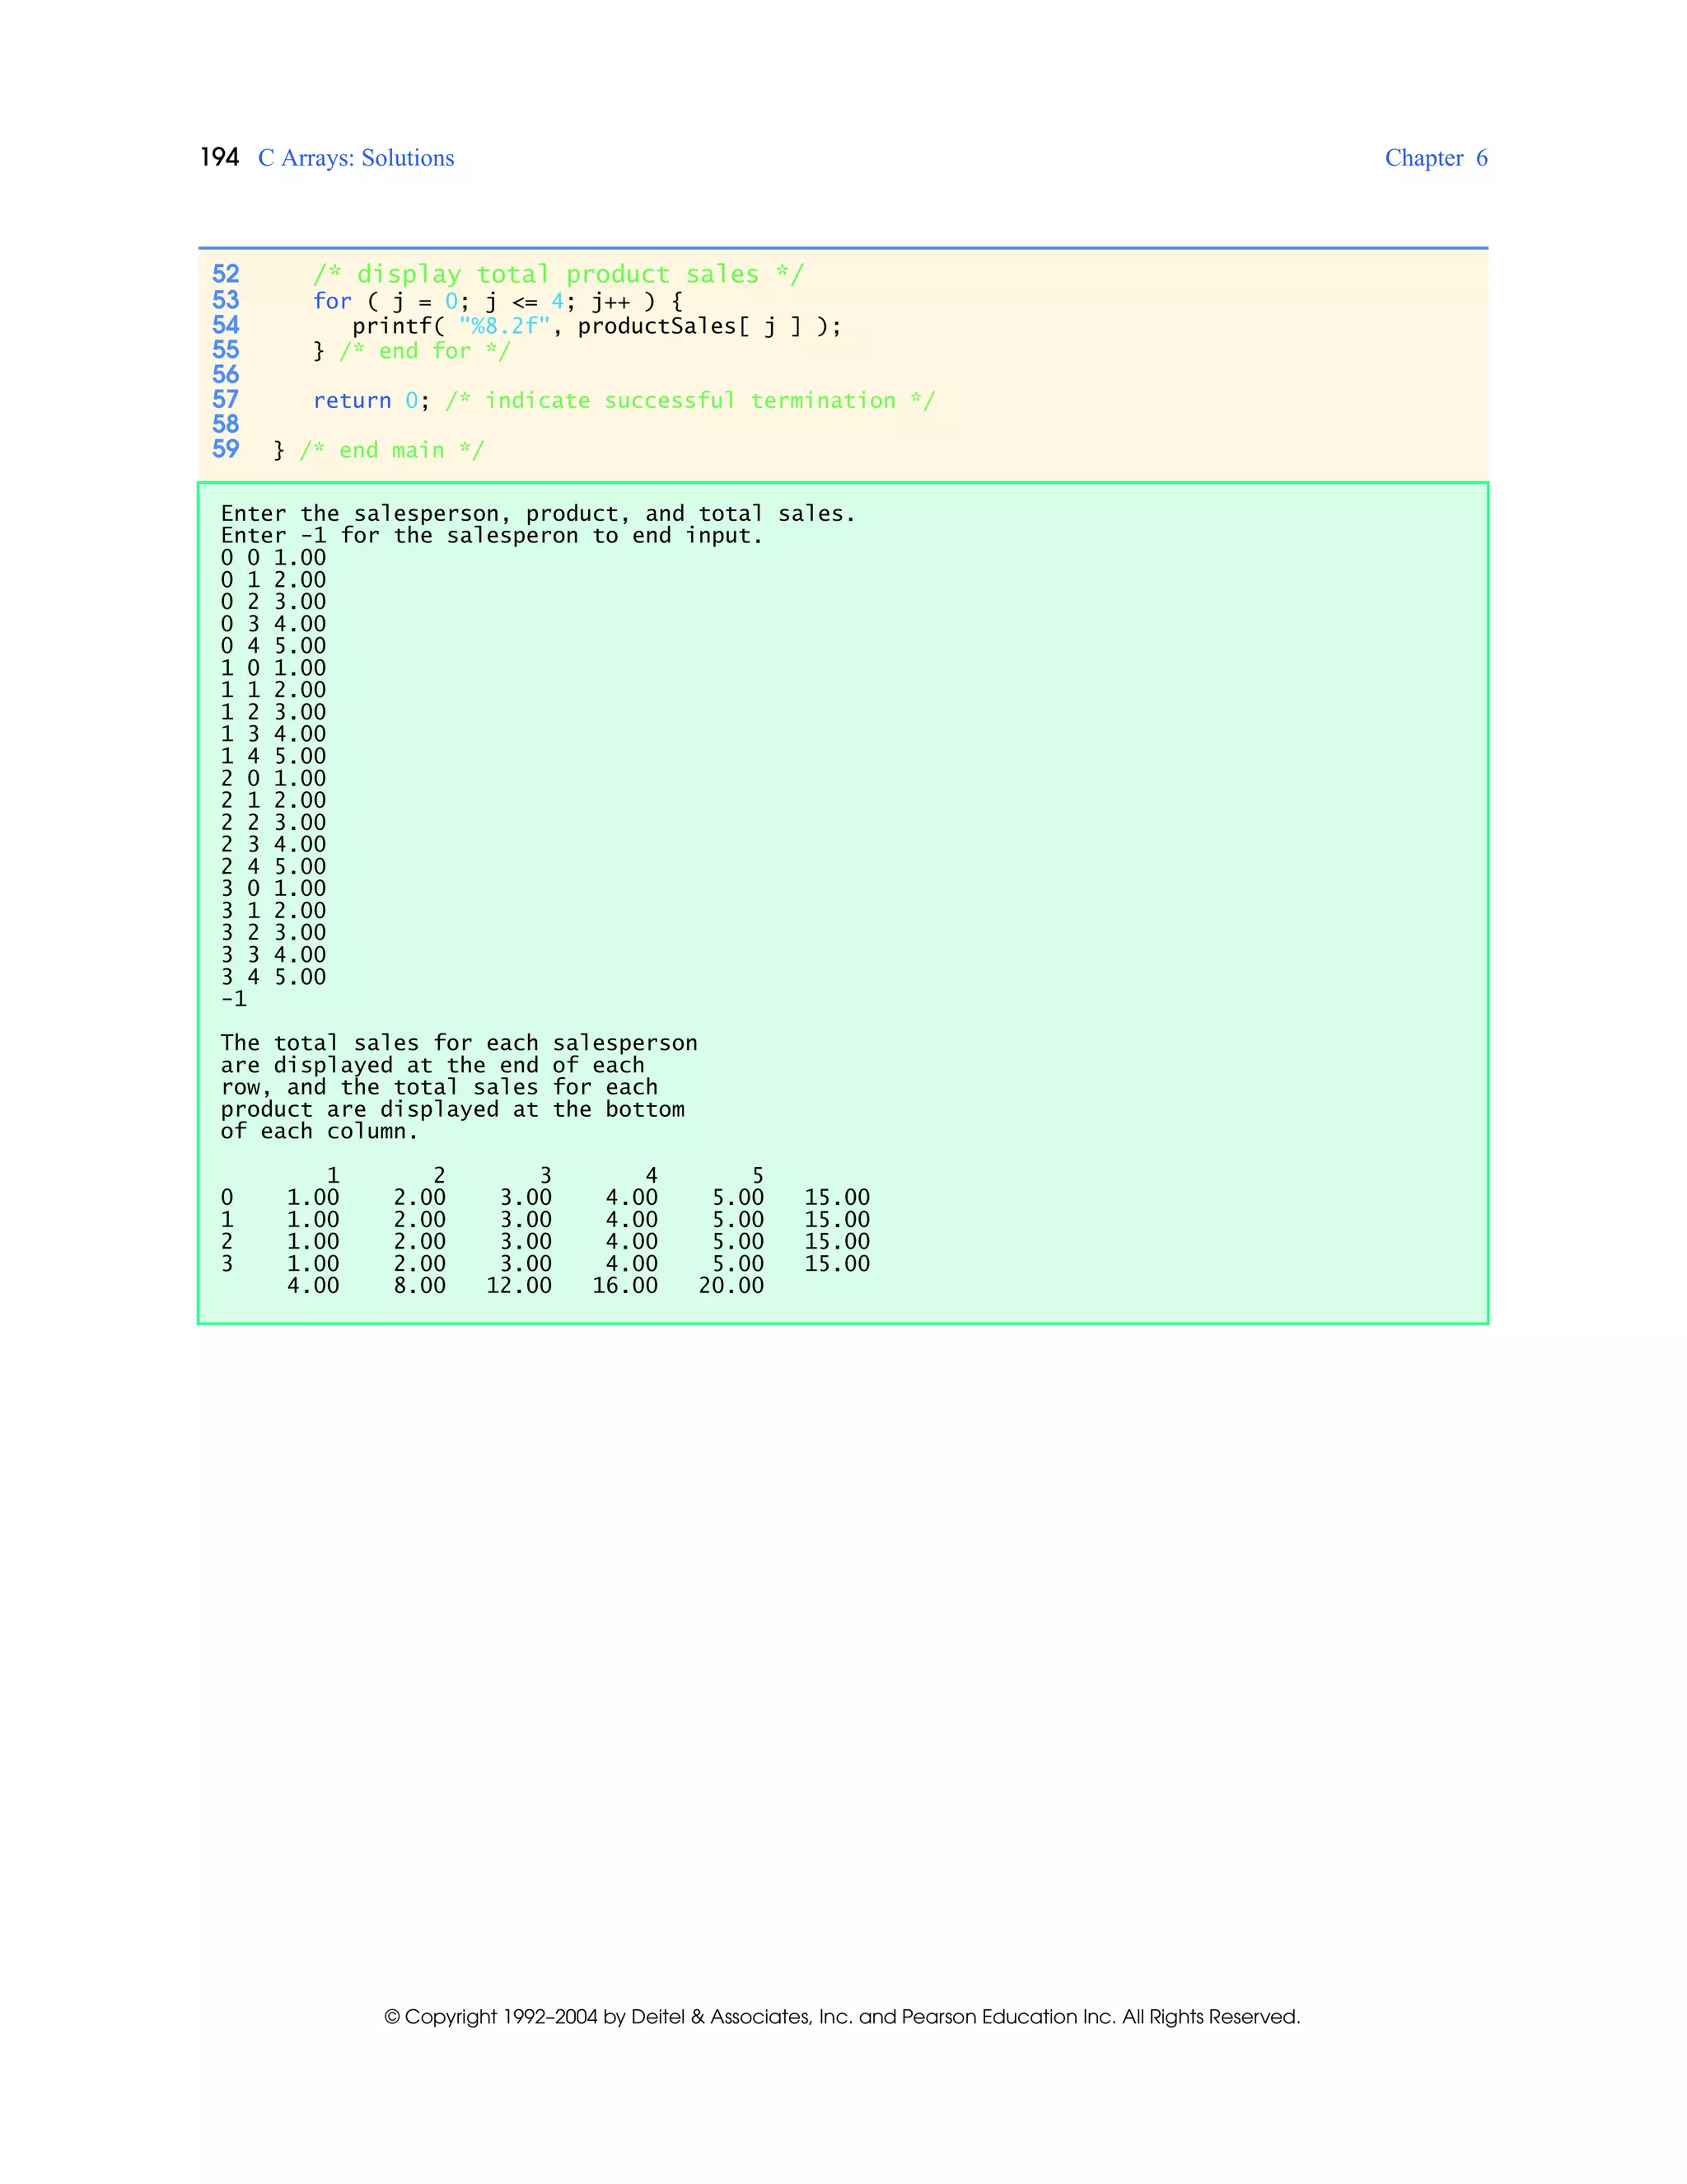The height and width of the screenshot is (2184, 1687).
Task: Click the input line "1 2 3.00"
Action: tap(273, 712)
